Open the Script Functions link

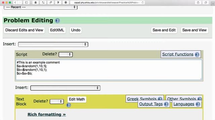(x=178, y=54)
